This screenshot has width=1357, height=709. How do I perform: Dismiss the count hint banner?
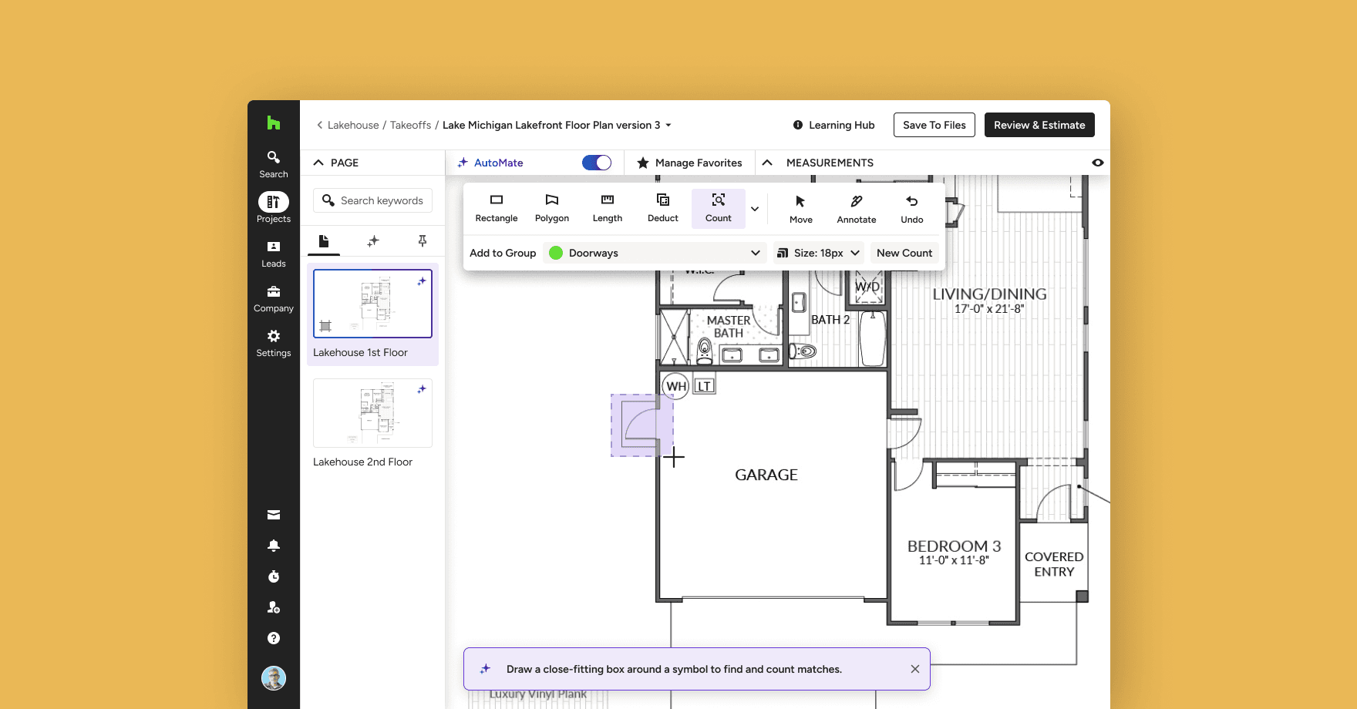915,669
